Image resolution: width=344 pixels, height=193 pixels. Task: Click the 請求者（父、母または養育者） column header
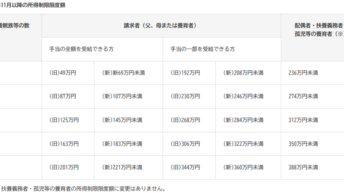coord(161,26)
